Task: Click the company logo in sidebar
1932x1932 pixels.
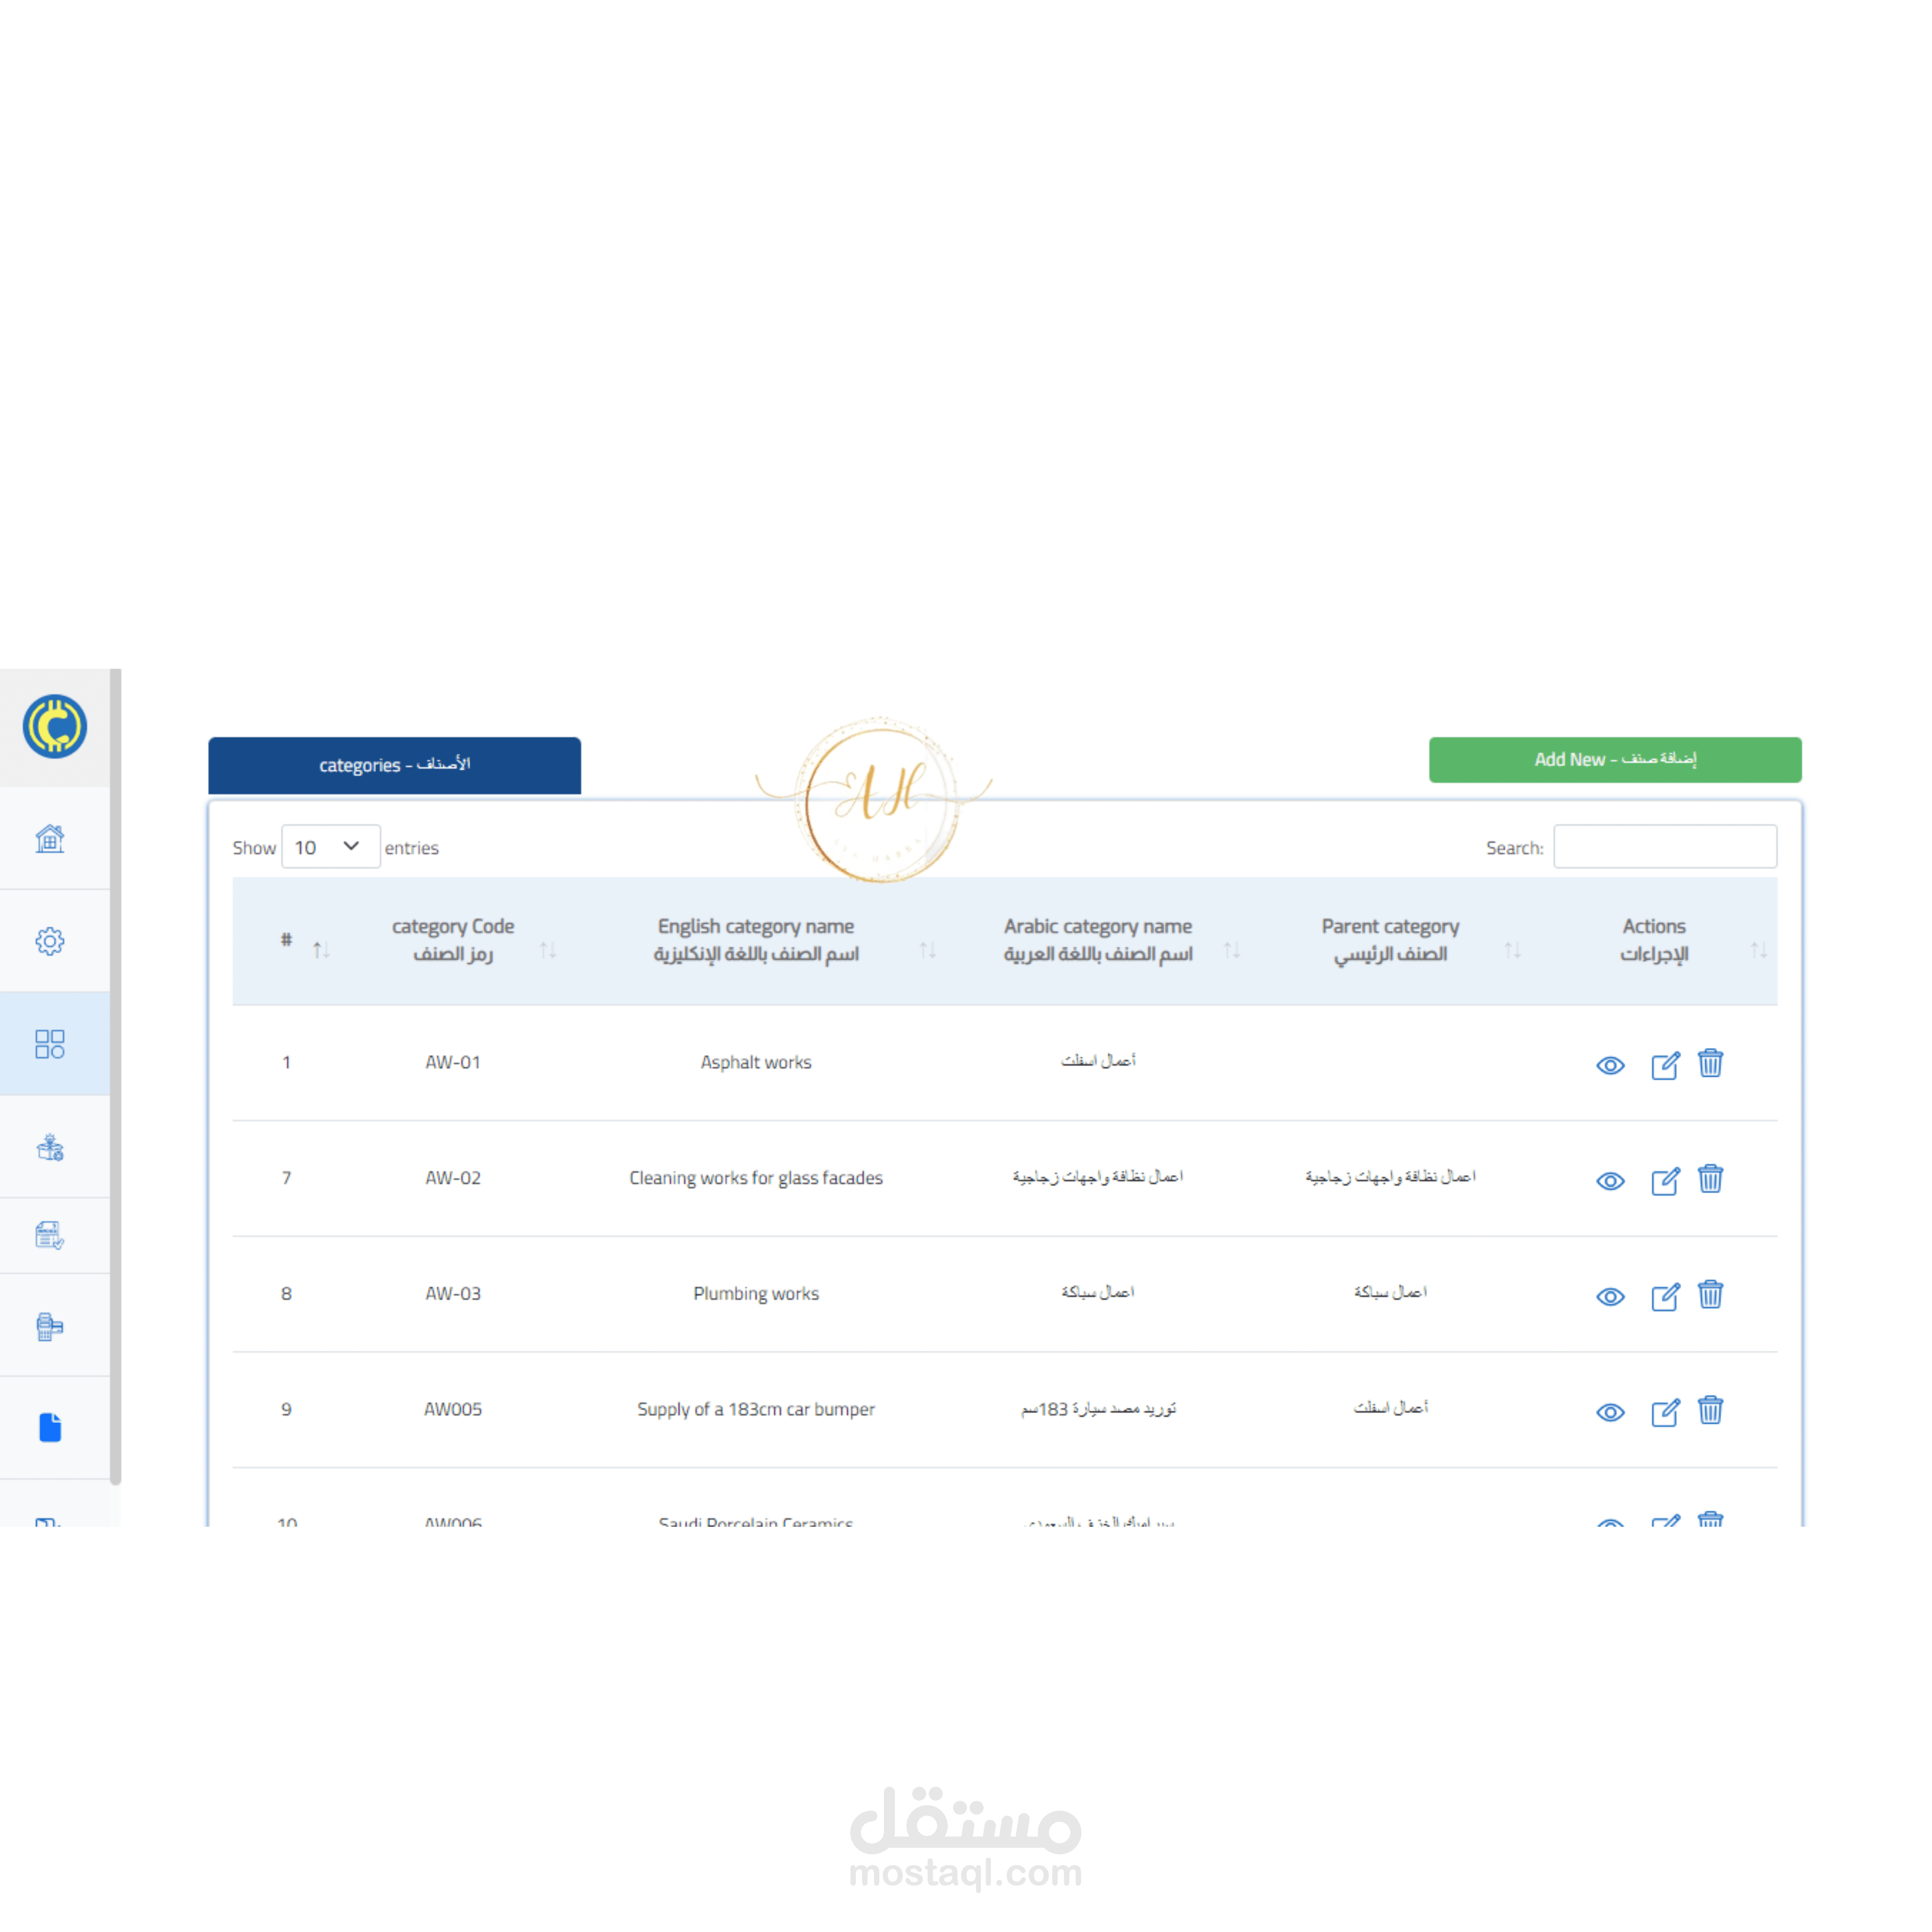Action: coord(55,727)
